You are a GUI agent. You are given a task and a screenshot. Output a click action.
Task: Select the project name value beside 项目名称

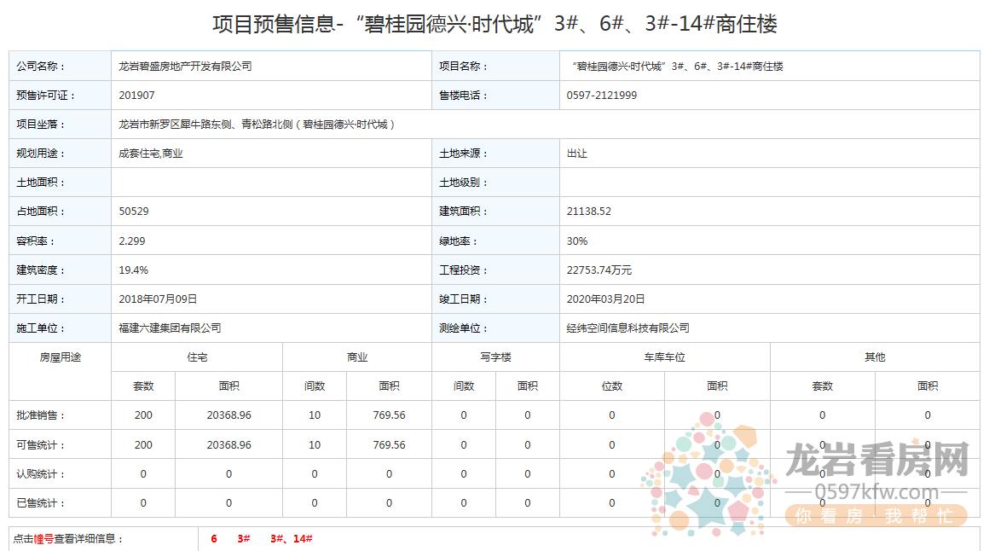(x=678, y=67)
